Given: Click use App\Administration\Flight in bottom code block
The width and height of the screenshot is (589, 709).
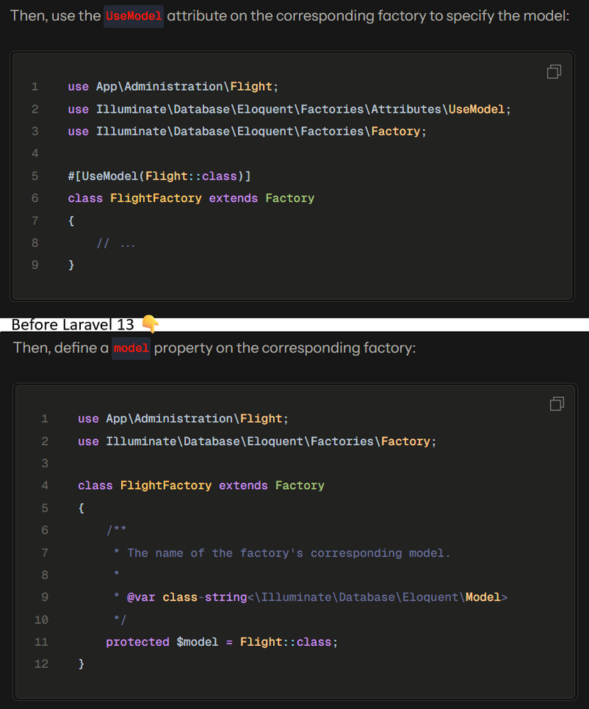Looking at the screenshot, I should [183, 419].
